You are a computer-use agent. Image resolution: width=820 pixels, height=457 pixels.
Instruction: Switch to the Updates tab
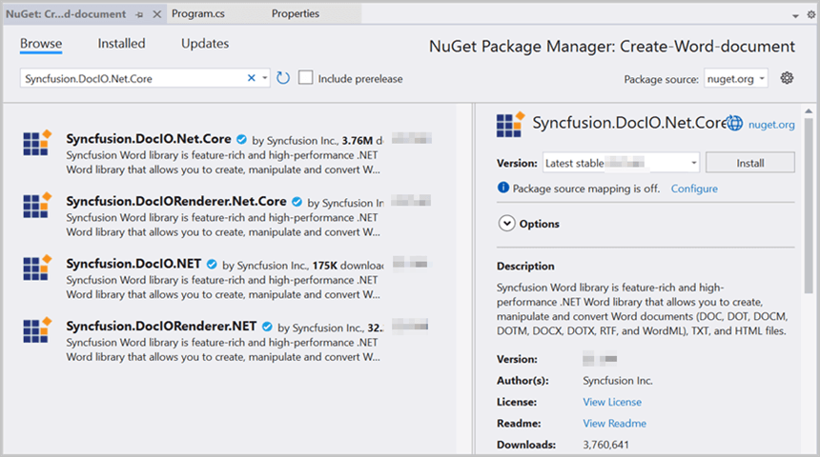point(205,44)
